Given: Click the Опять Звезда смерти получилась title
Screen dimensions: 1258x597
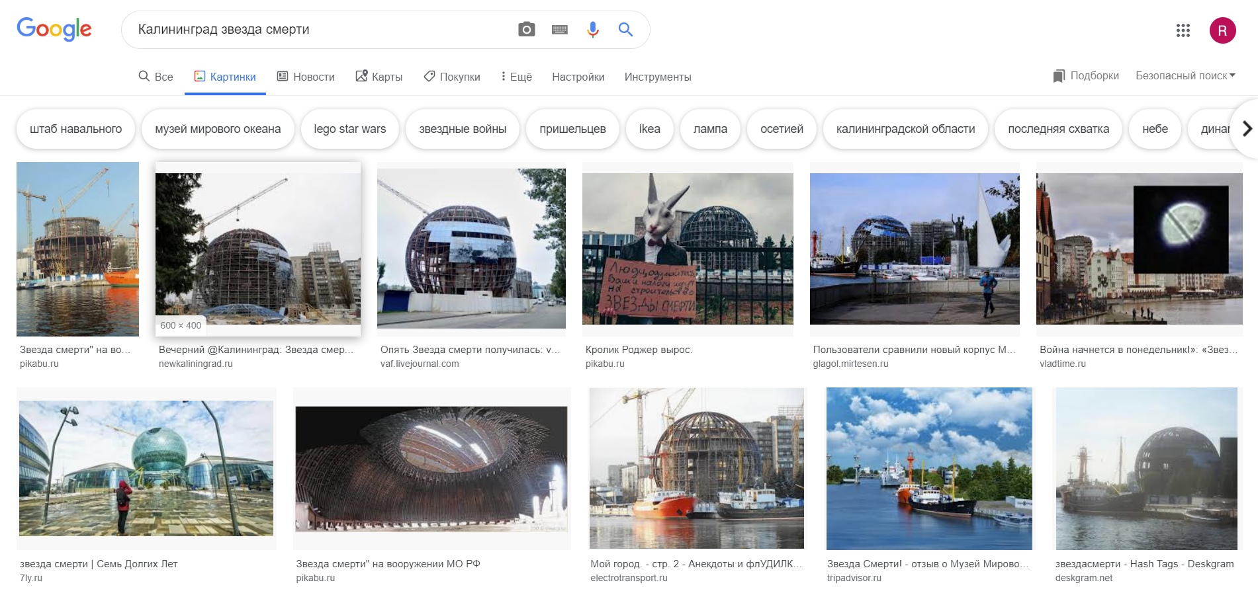Looking at the screenshot, I should 470,350.
